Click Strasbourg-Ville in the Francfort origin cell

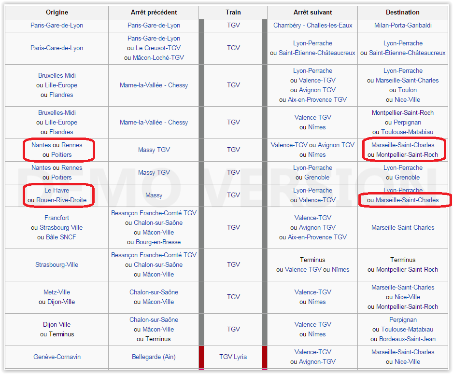(61, 228)
